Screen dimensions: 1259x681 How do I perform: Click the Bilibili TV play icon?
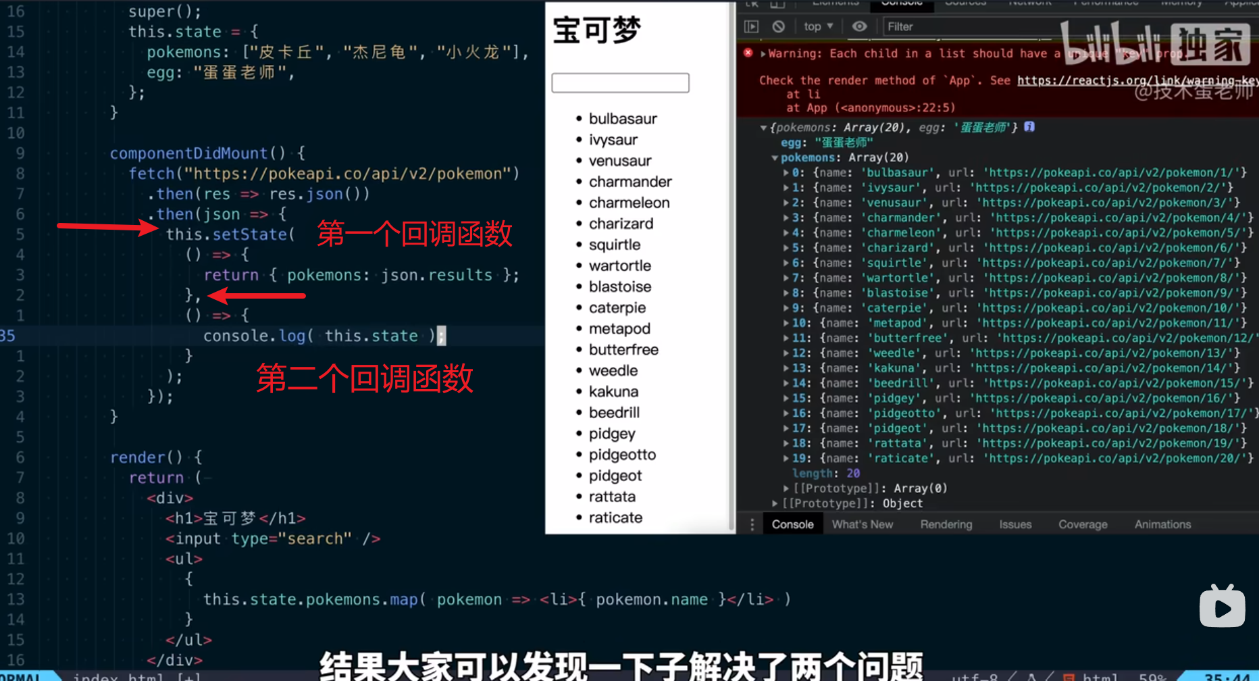pos(1223,607)
